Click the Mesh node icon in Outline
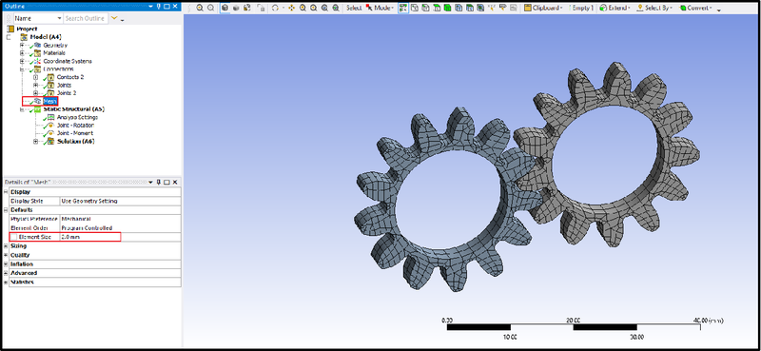 (37, 101)
